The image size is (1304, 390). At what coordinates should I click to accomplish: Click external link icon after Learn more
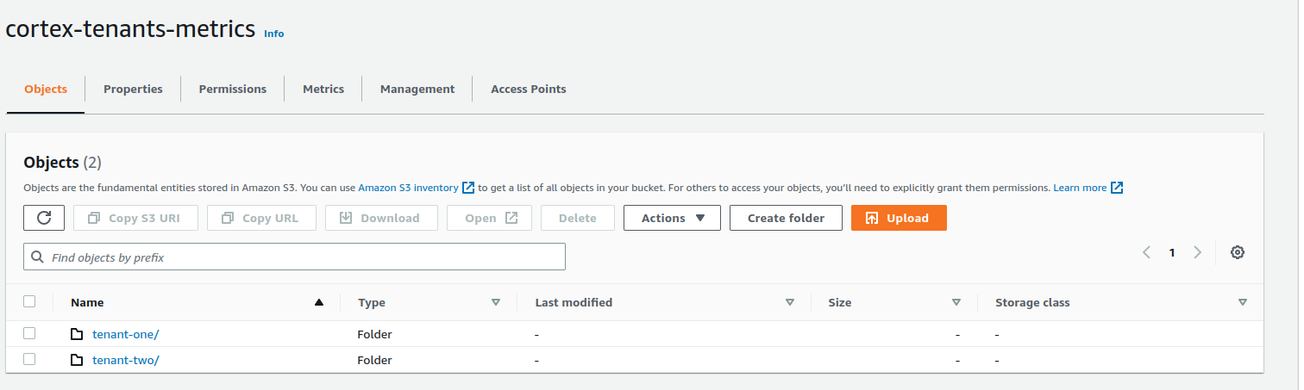(x=1117, y=188)
